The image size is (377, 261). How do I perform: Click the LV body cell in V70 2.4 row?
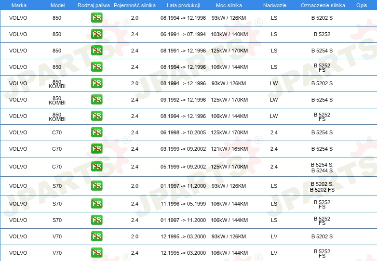(x=274, y=253)
